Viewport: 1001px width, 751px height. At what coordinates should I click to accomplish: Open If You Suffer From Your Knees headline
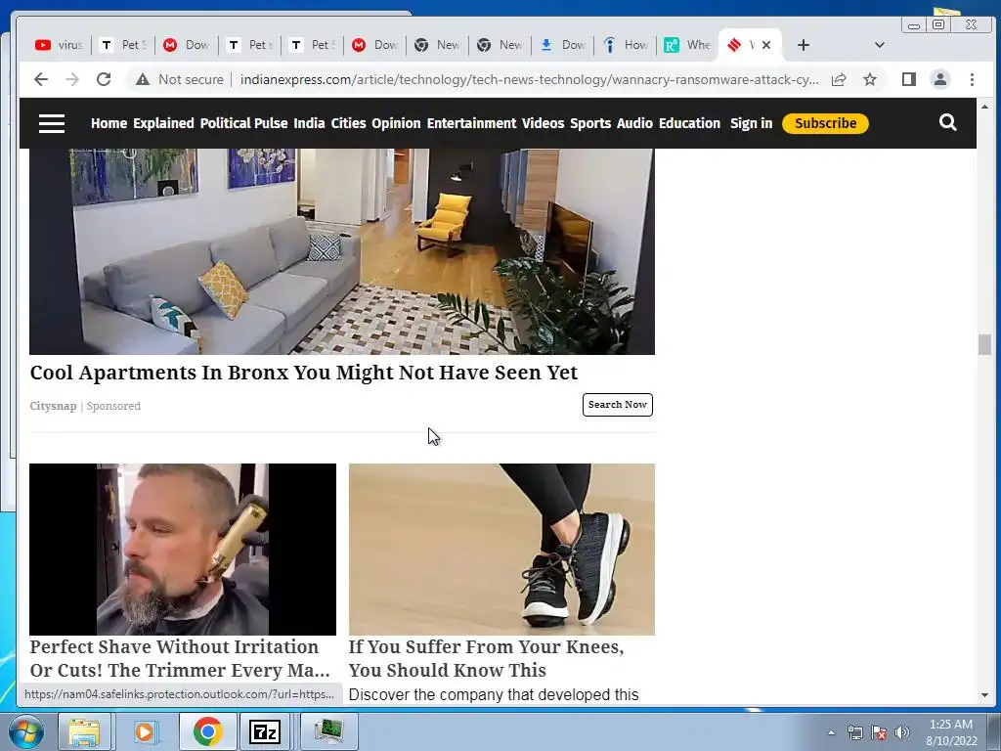tap(486, 658)
